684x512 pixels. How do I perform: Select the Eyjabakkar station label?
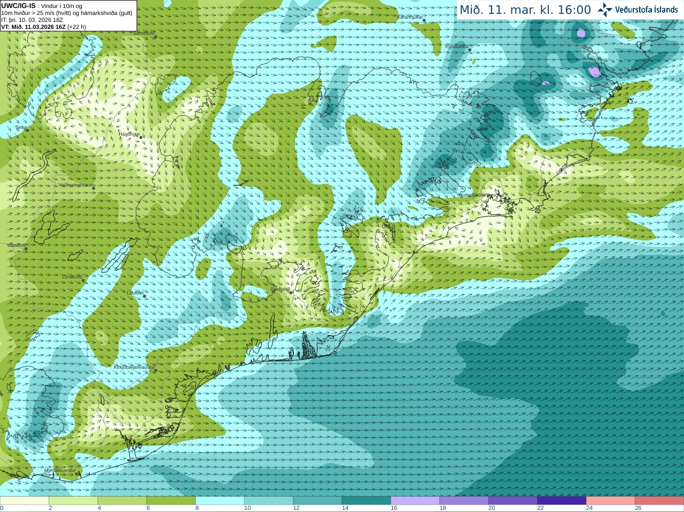pos(457,46)
